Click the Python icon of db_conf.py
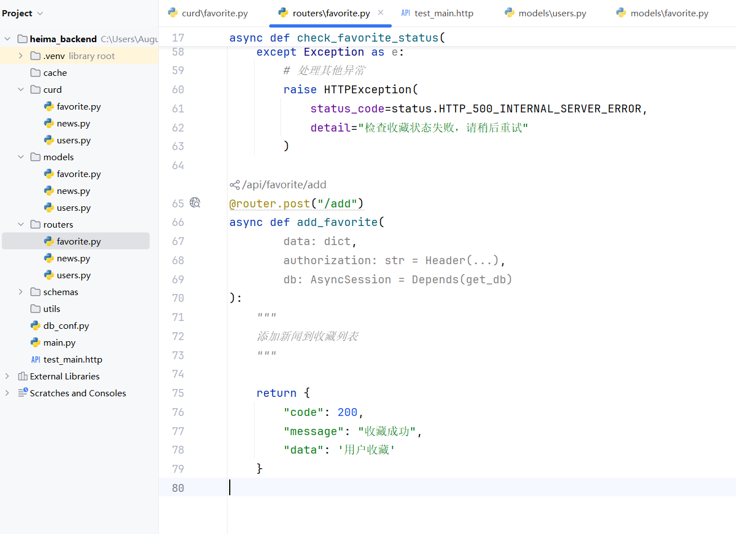Image resolution: width=736 pixels, height=534 pixels. pos(35,325)
